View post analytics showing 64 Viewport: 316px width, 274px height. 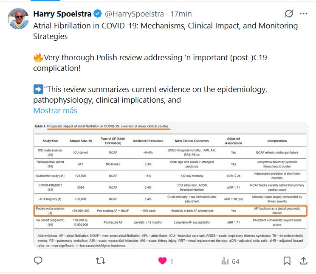coord(225,261)
